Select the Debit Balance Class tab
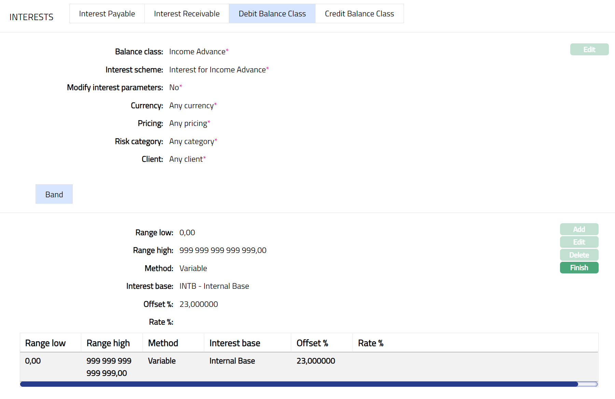The width and height of the screenshot is (615, 399). (272, 14)
